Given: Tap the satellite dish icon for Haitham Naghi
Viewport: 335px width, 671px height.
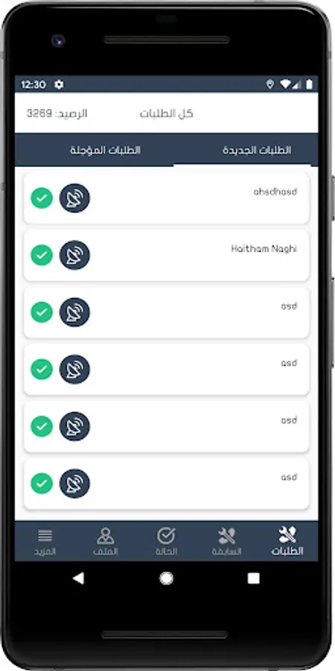Looking at the screenshot, I should pos(74,255).
